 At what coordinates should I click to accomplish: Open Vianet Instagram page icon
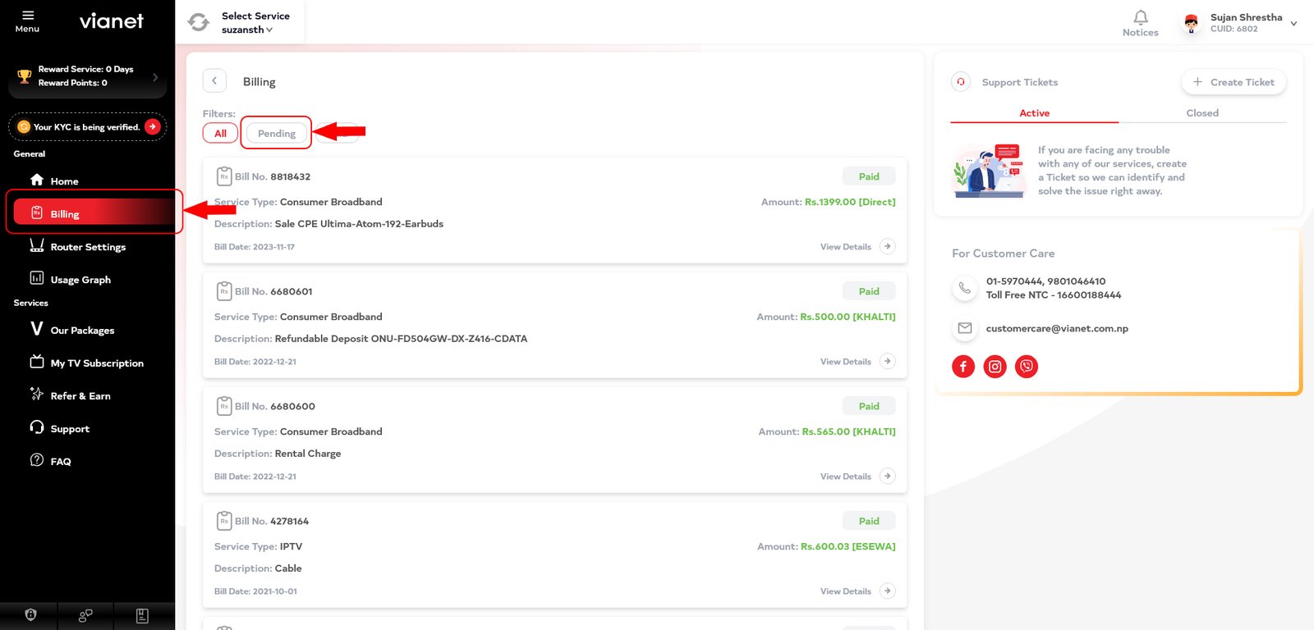click(x=995, y=367)
